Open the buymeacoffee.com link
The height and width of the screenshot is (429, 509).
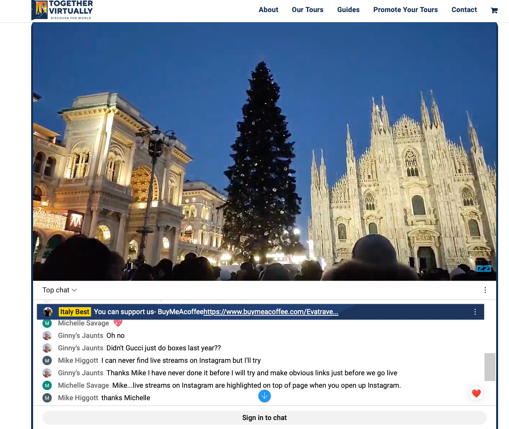click(x=271, y=312)
